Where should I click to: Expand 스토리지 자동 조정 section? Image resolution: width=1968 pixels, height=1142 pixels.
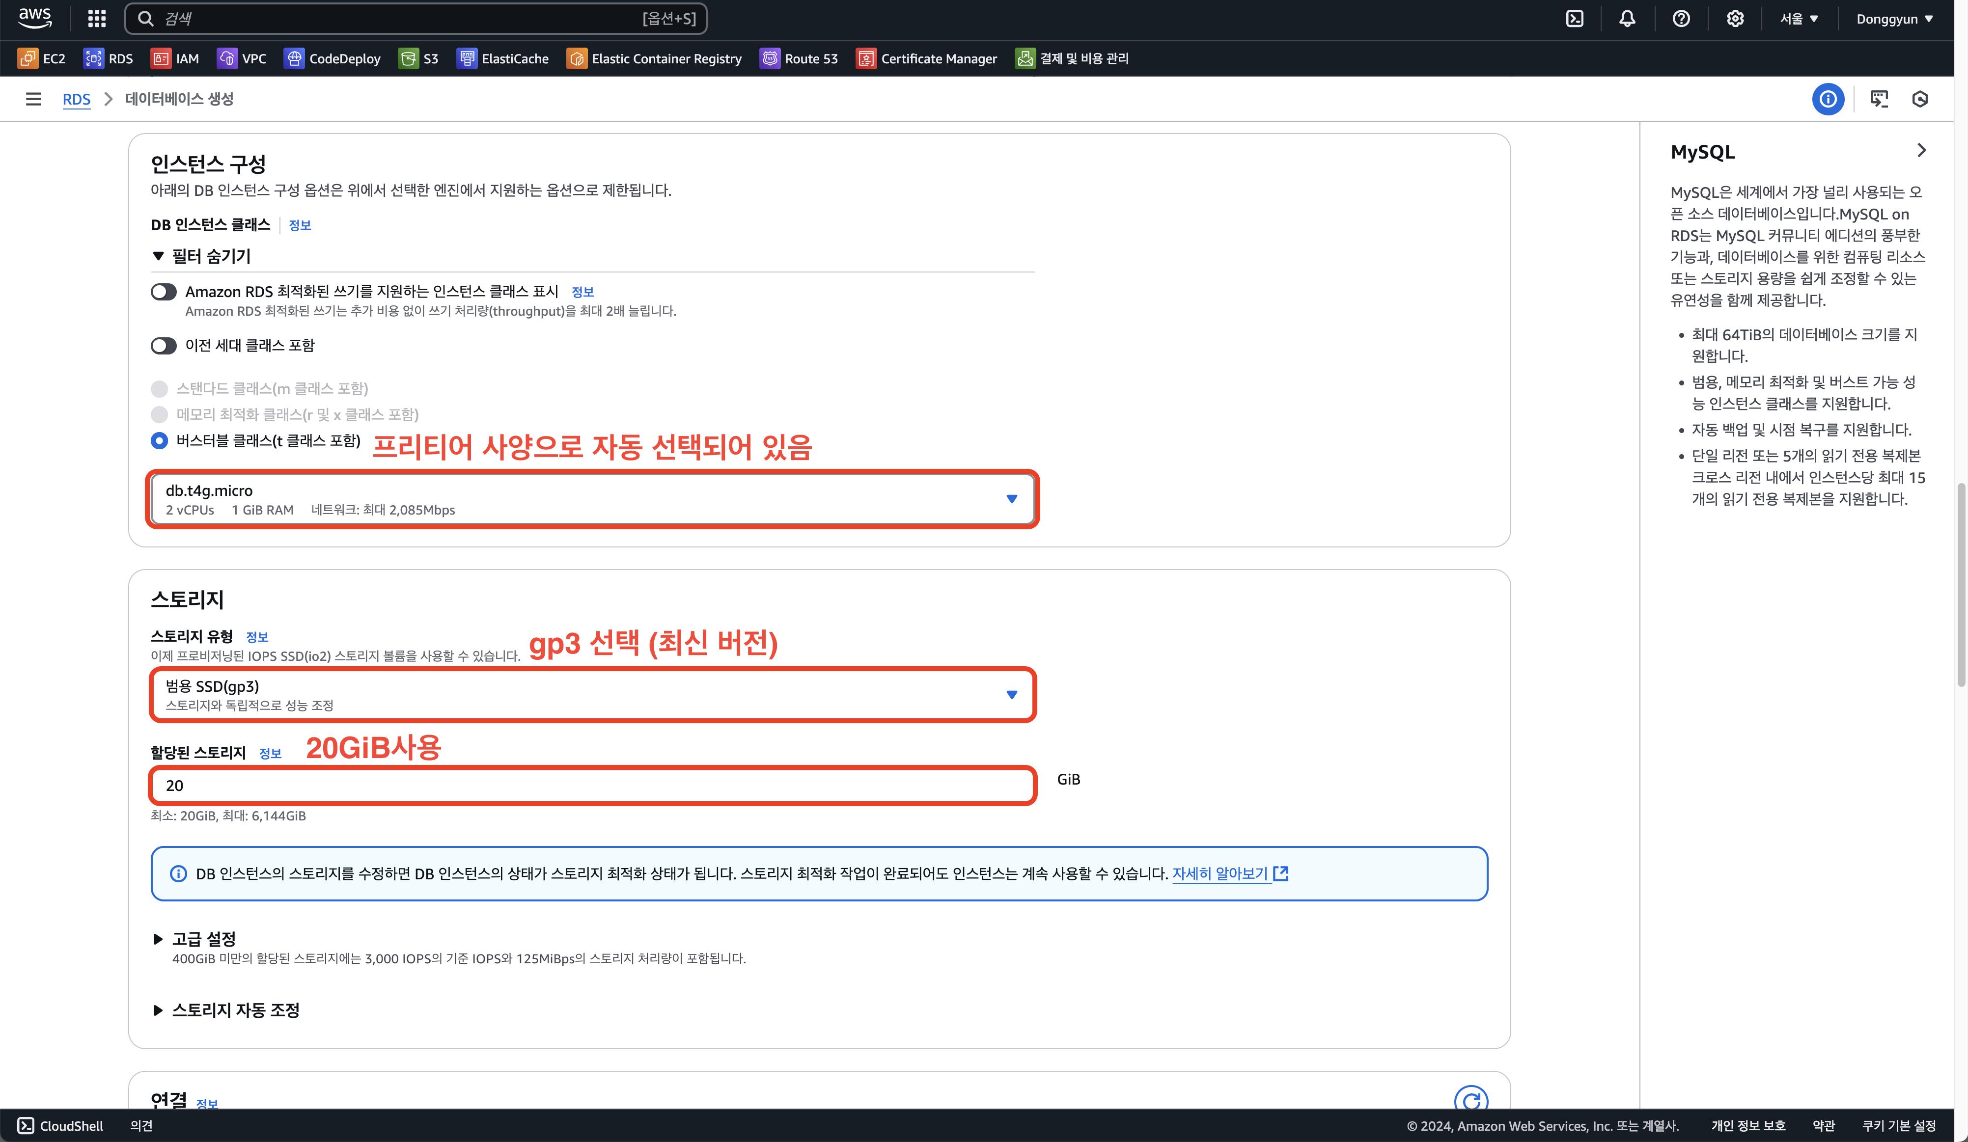point(226,1010)
